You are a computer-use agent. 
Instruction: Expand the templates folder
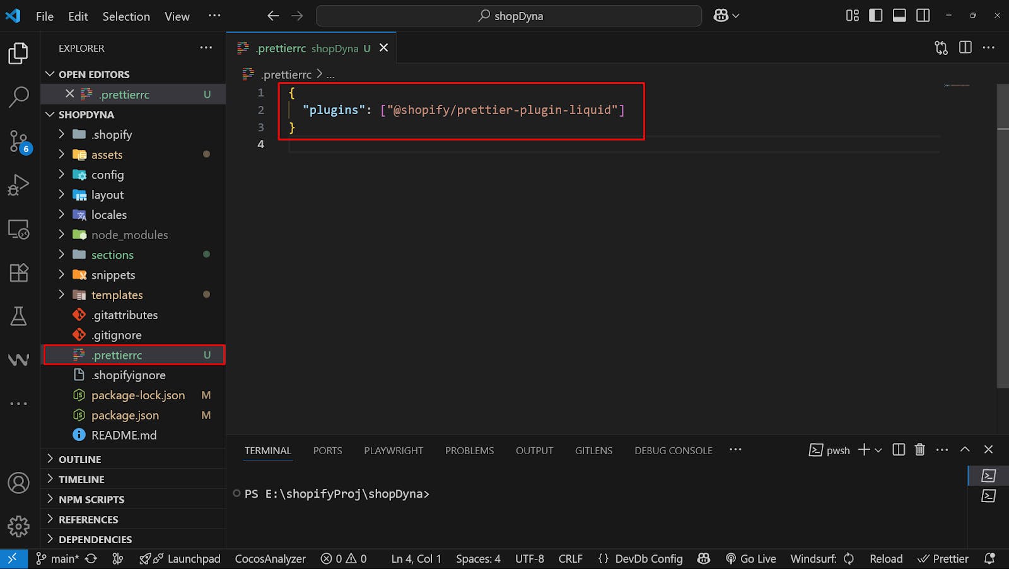click(x=117, y=295)
